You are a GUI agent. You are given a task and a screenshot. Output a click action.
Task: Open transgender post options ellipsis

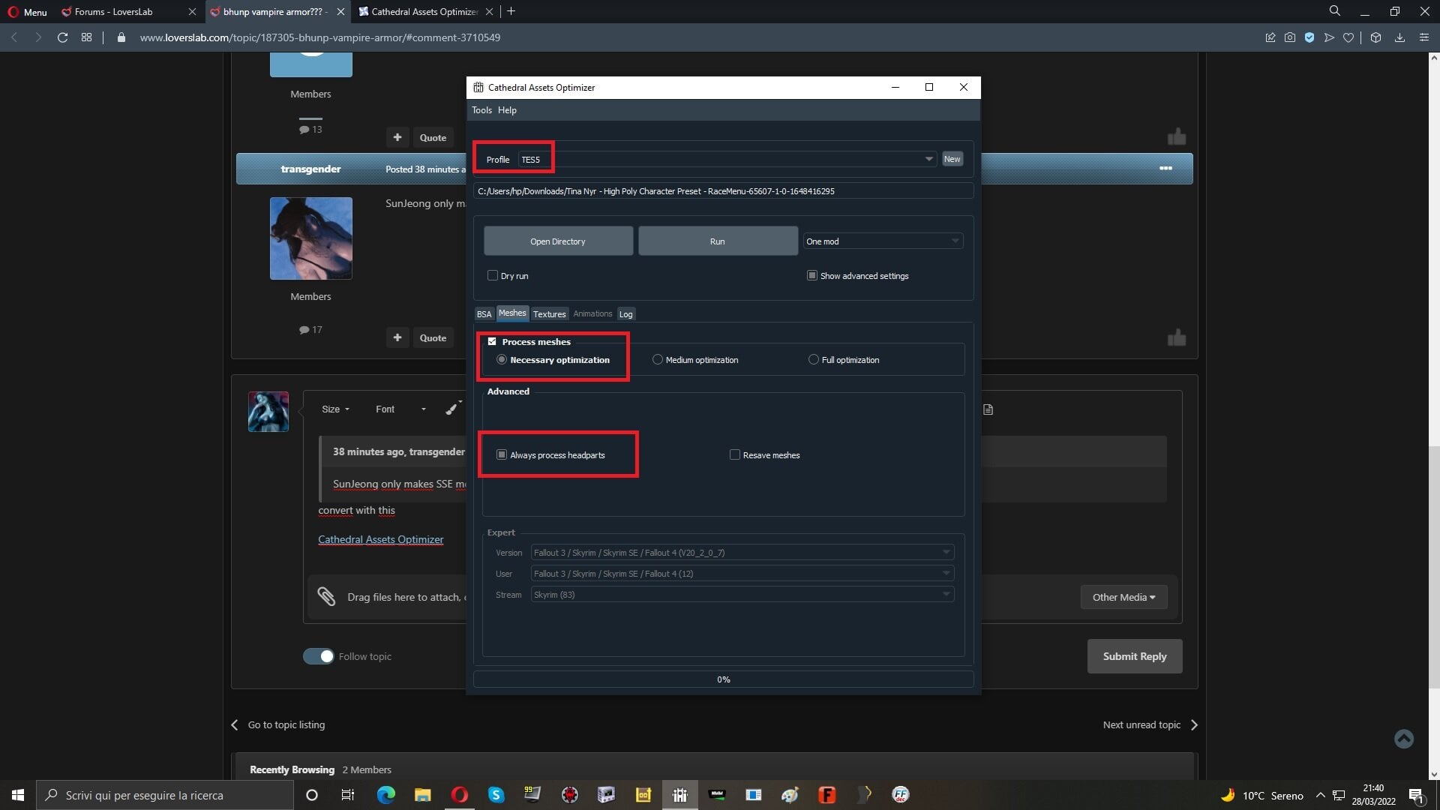(1165, 169)
